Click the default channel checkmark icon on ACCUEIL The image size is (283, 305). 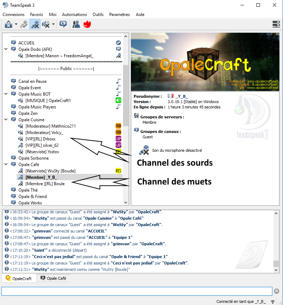coord(118,43)
